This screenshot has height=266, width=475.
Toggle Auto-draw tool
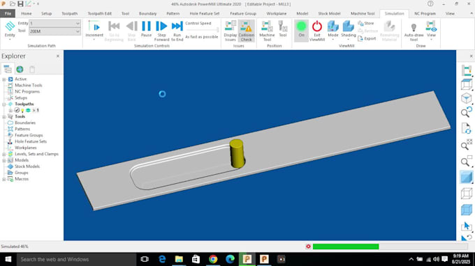coord(414,31)
